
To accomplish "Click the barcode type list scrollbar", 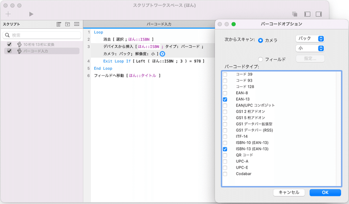I will 339,129.
